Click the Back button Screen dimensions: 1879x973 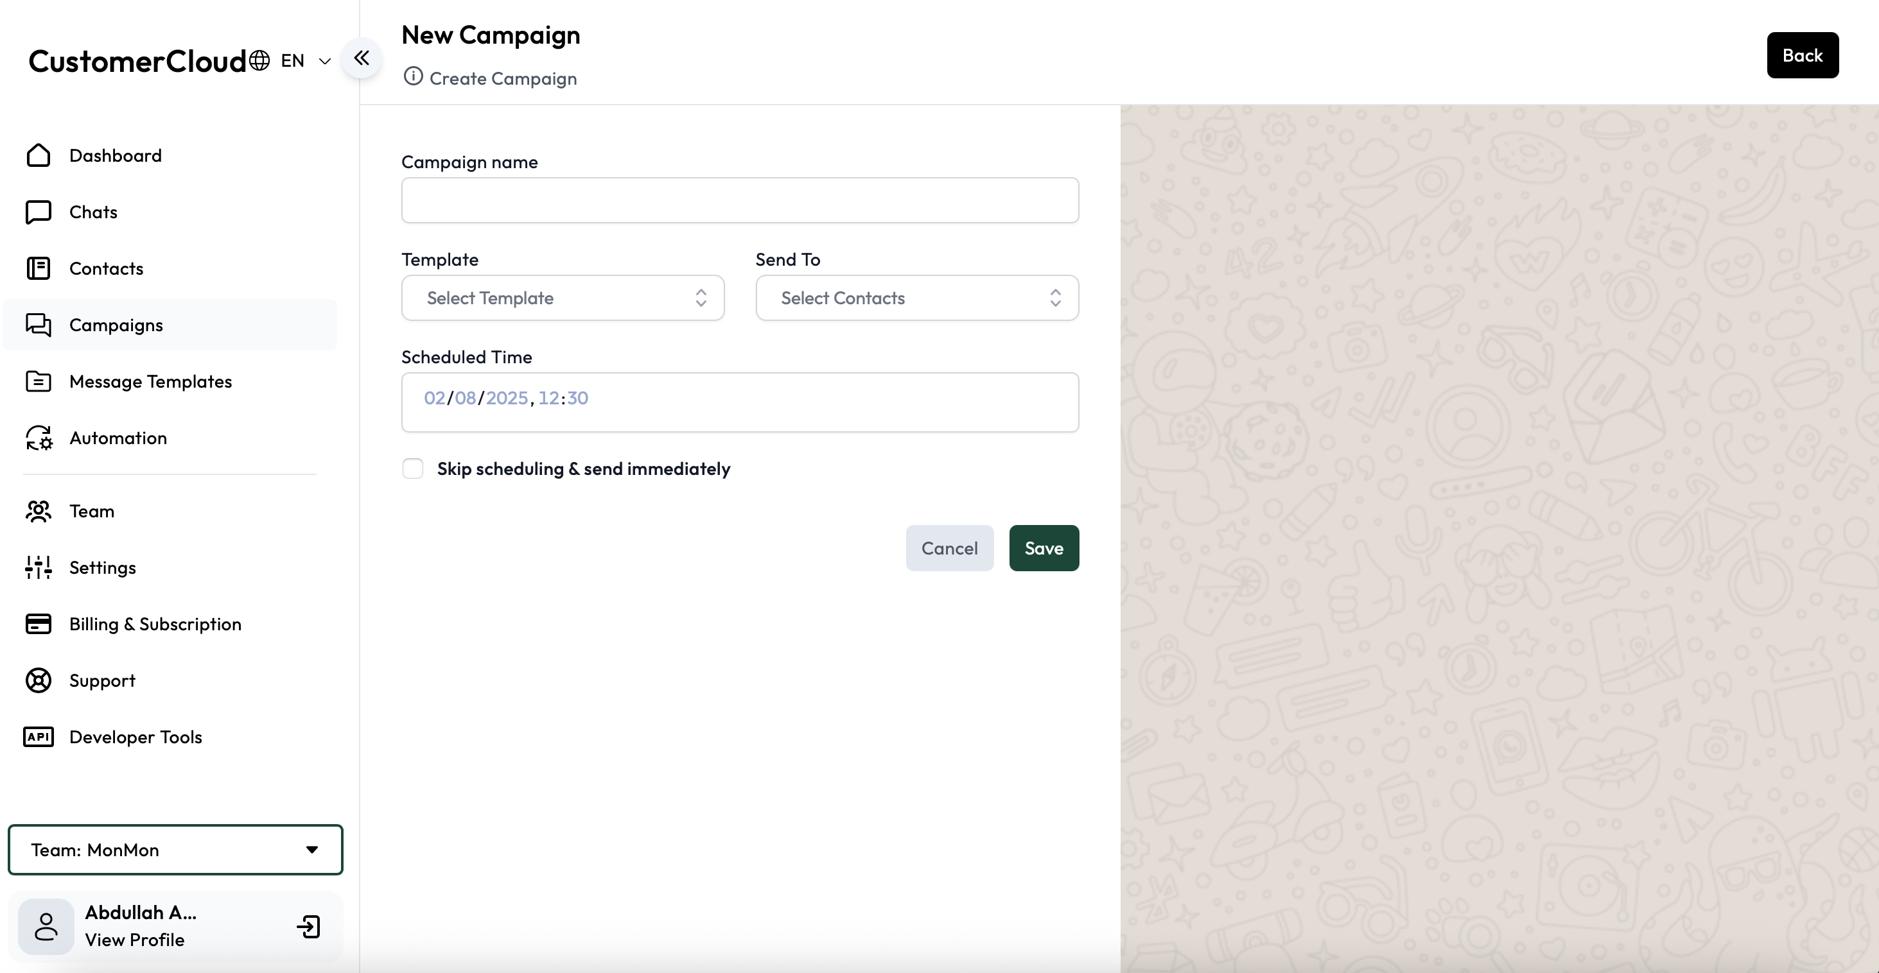(x=1803, y=55)
